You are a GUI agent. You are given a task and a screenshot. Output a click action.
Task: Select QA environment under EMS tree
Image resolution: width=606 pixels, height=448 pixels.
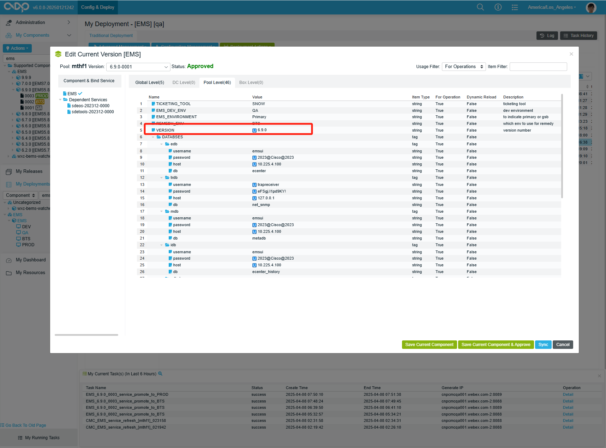(x=22, y=233)
